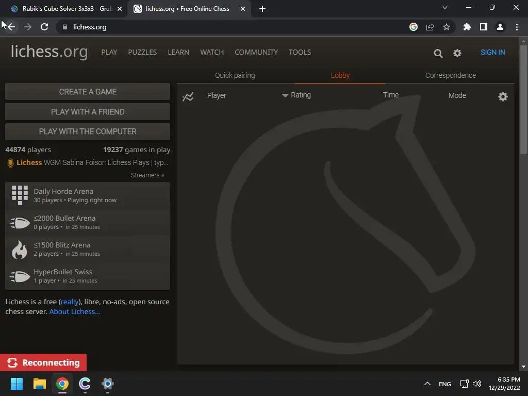View site info via the lock icon
This screenshot has height=396, width=528.
point(65,27)
